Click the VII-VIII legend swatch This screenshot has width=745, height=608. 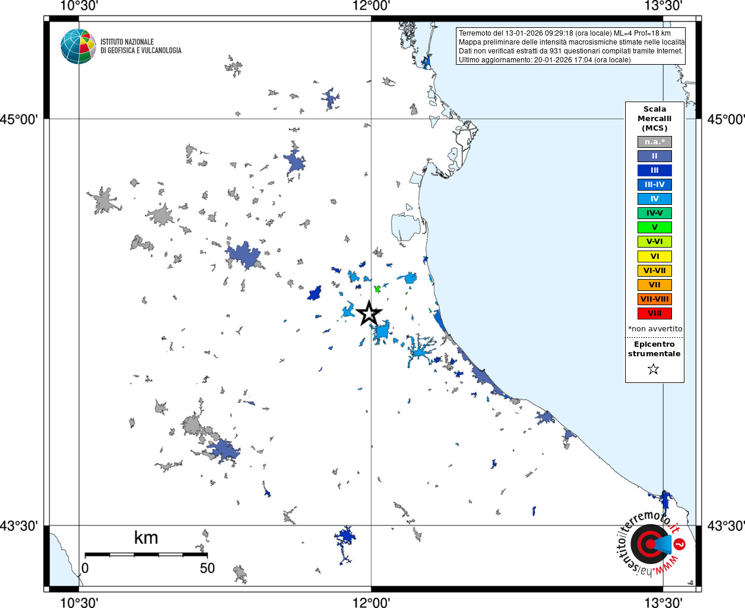pos(655,299)
